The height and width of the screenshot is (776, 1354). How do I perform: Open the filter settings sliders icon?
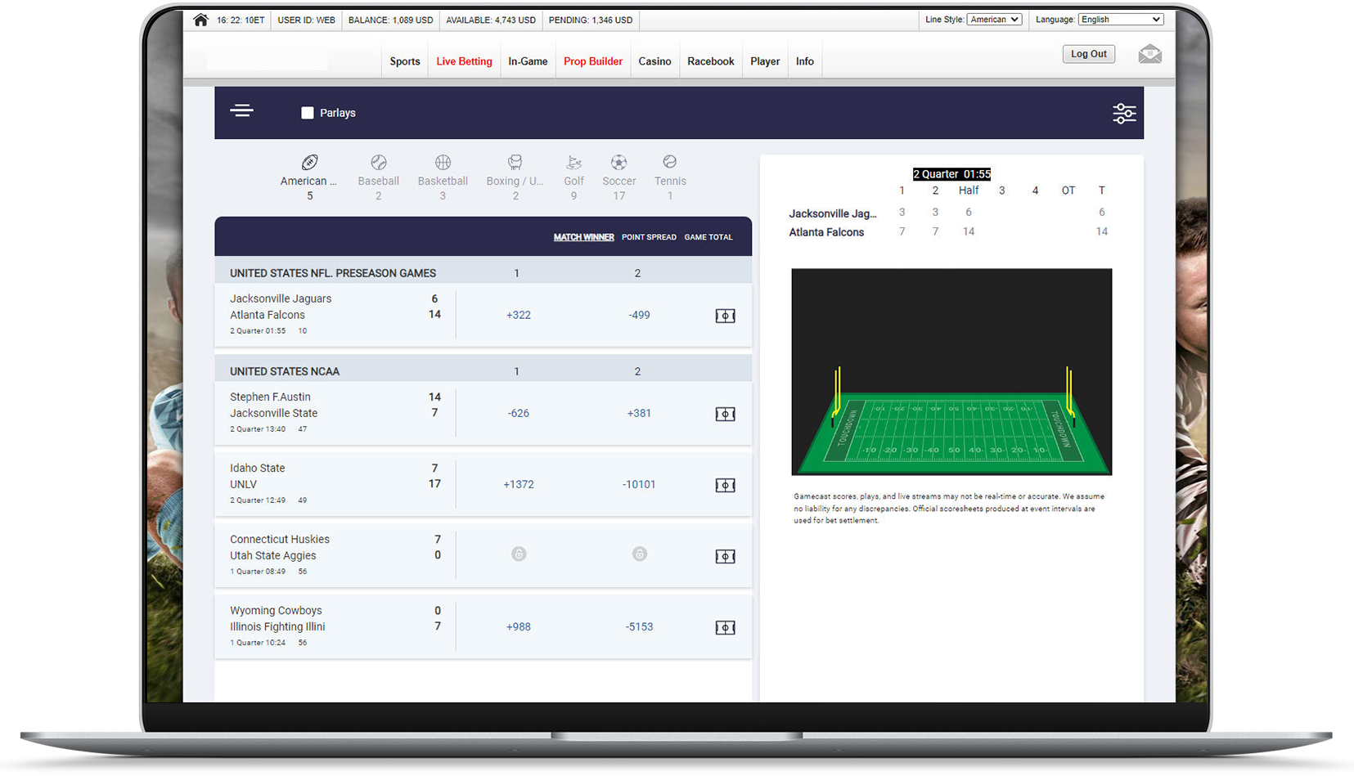[1124, 114]
